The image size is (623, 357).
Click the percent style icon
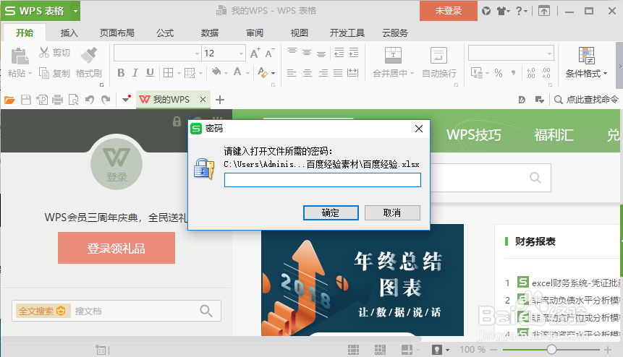[499, 73]
